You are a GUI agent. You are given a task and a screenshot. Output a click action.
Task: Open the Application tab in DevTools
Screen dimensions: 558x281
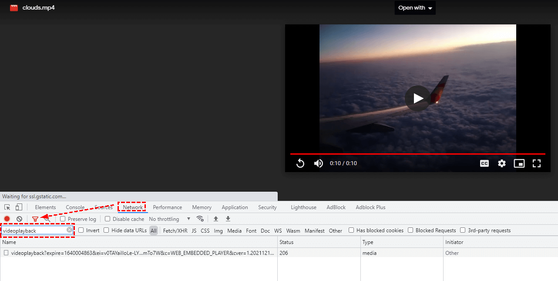[235, 207]
